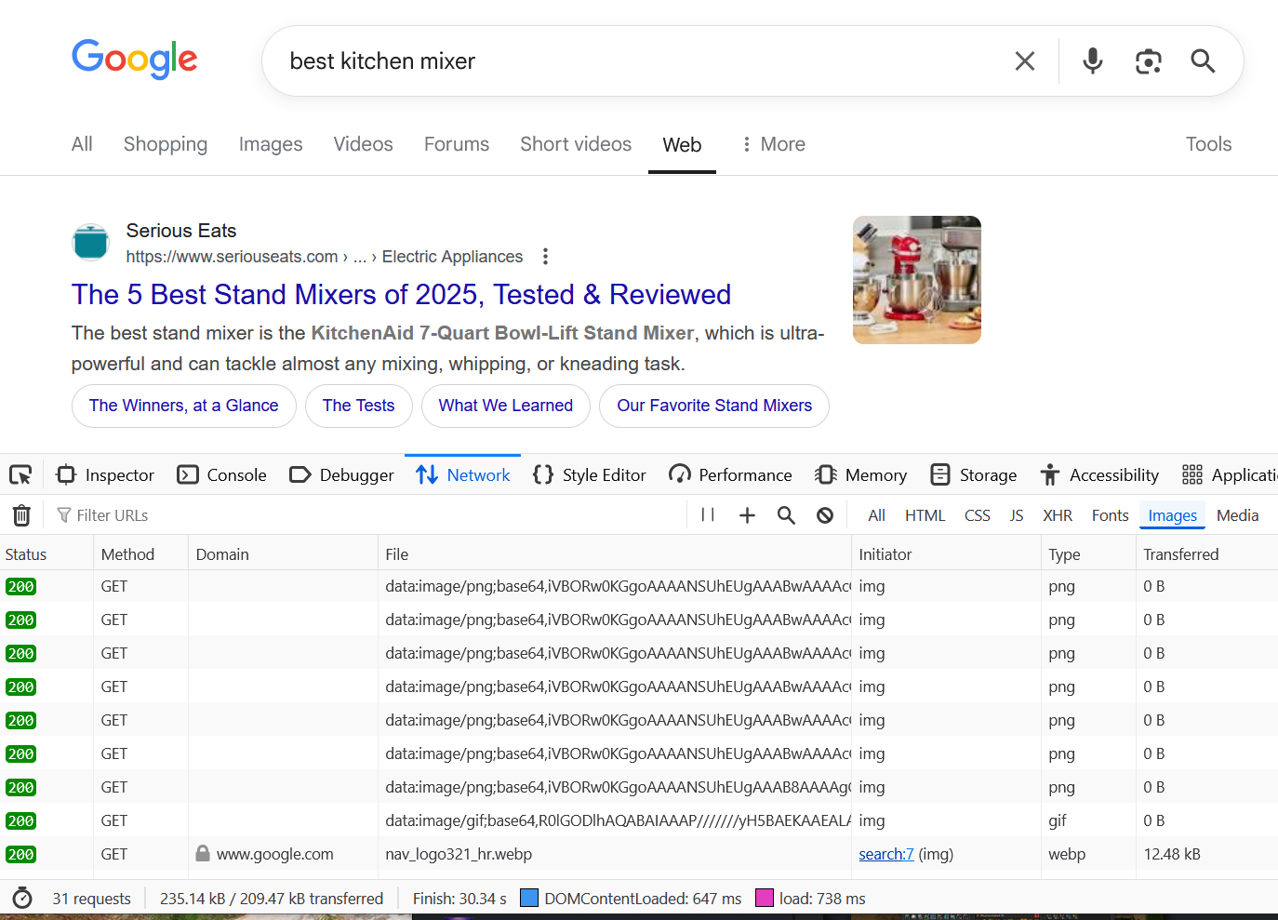Jump to Our Favorite Stand Mixers
Screen dimensions: 1278x920
[714, 406]
